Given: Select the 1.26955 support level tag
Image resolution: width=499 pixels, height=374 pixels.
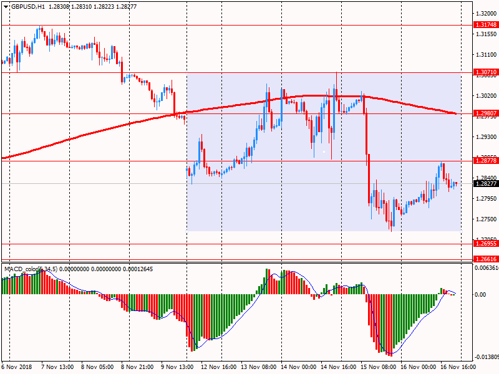Looking at the screenshot, I should pyautogui.click(x=486, y=244).
